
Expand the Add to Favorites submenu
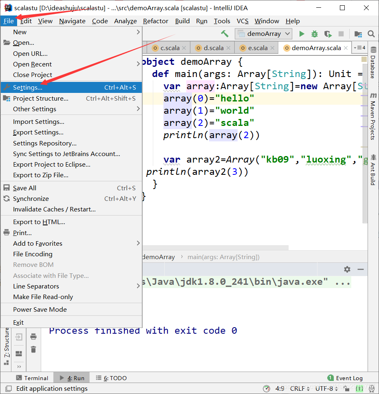click(x=71, y=243)
